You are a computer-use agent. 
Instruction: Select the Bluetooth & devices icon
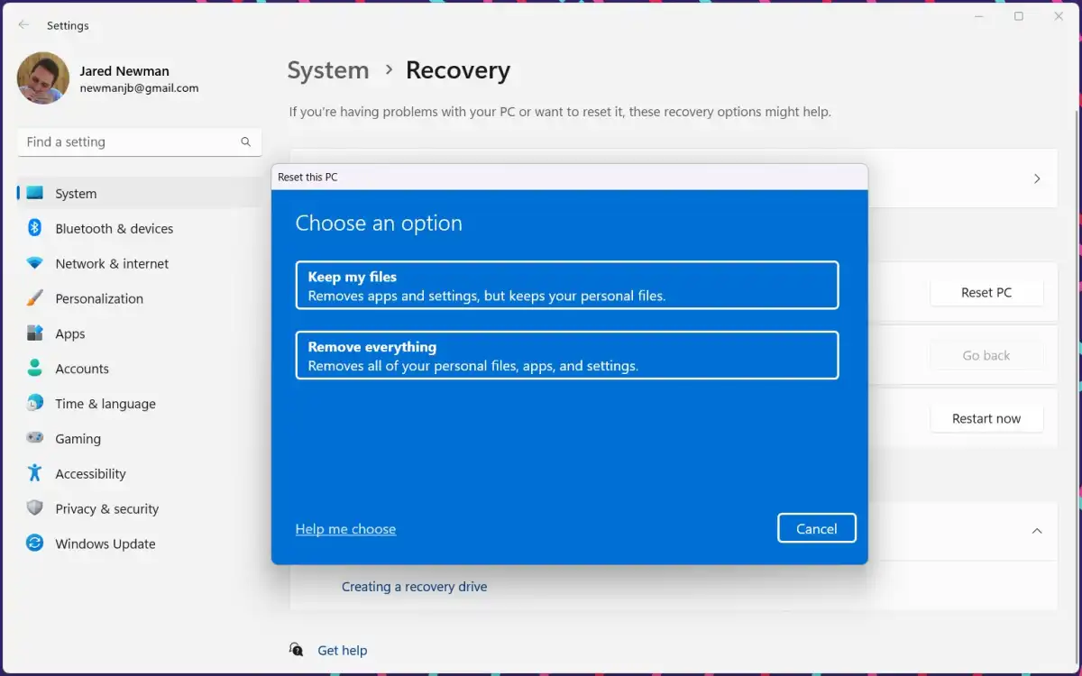[x=32, y=228]
